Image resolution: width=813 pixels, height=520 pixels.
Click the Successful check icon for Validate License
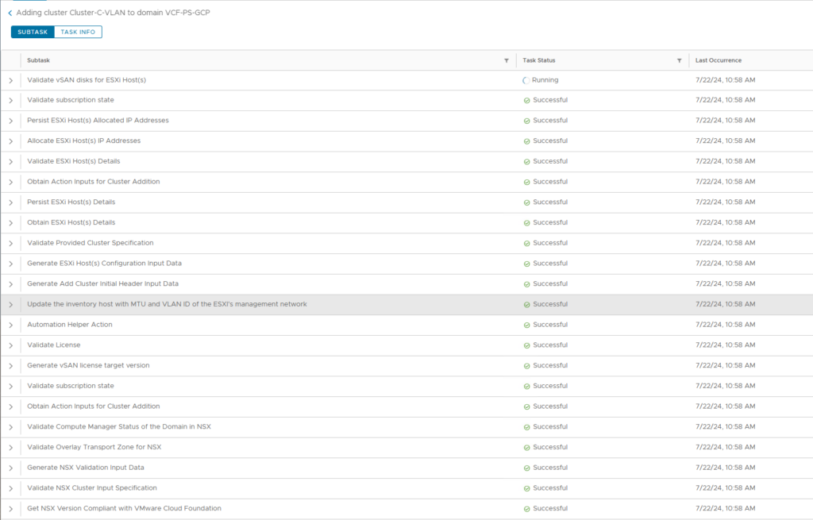[x=526, y=345]
